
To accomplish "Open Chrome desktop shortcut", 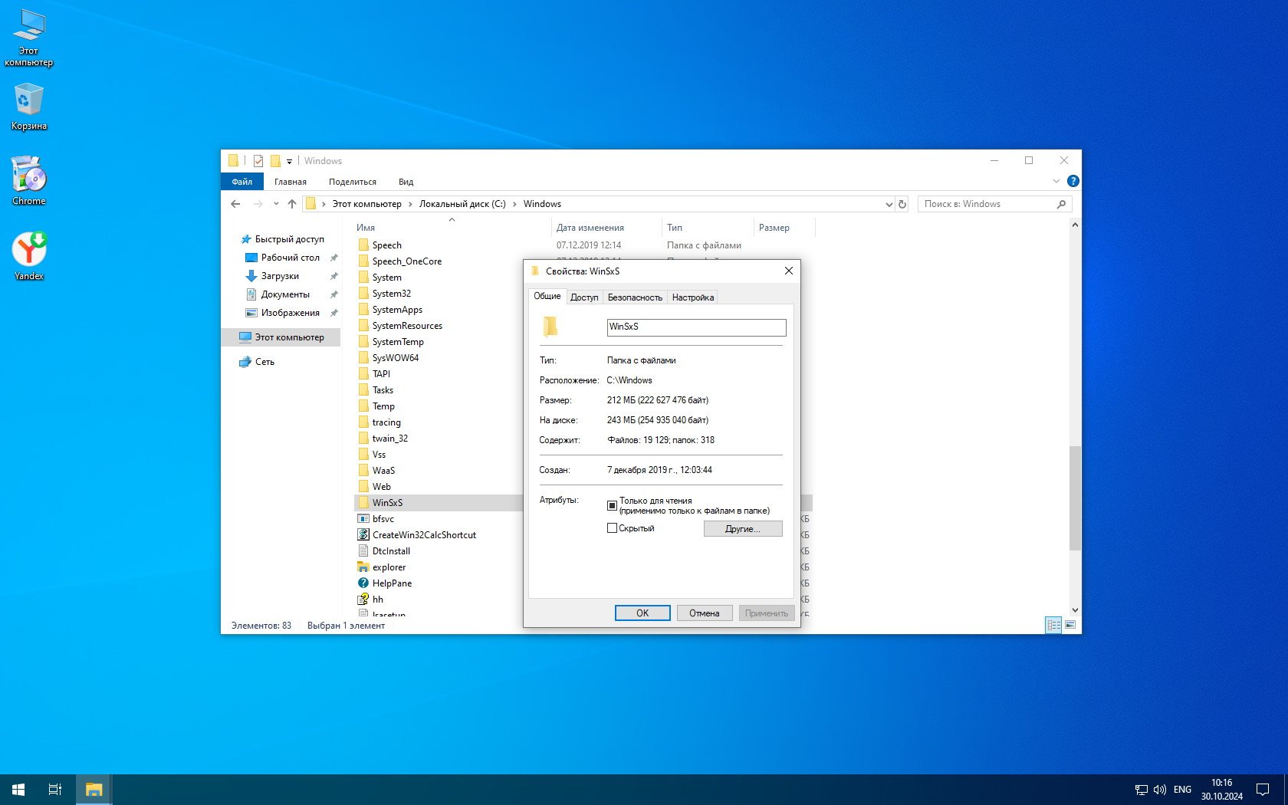I will (x=29, y=181).
